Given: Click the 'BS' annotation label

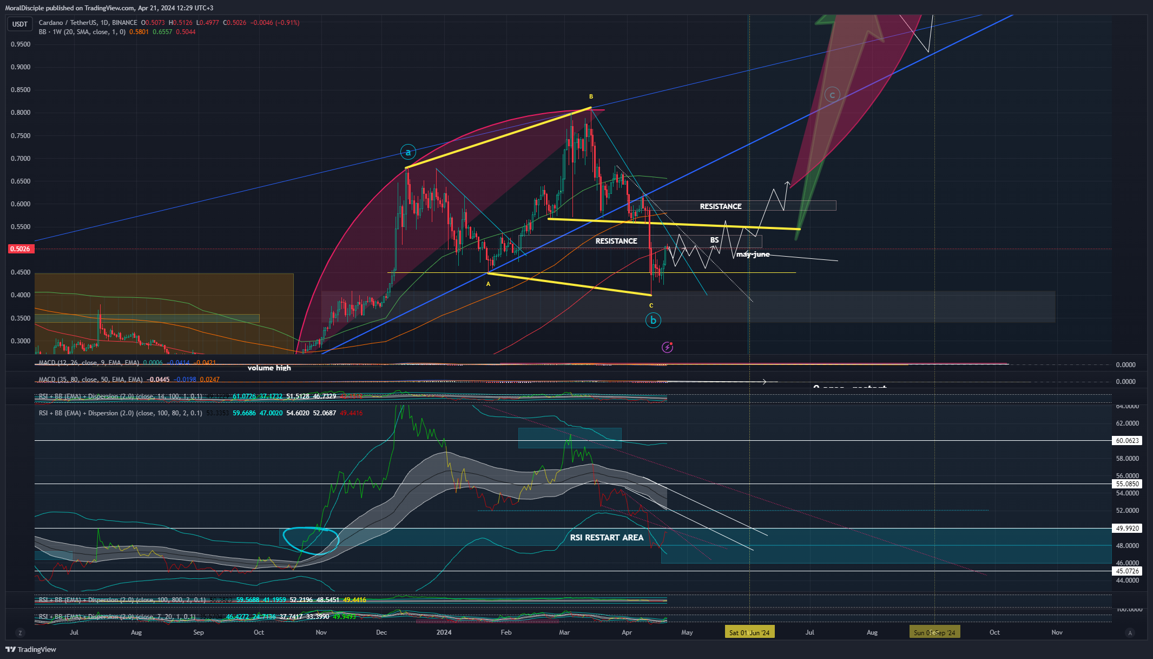Looking at the screenshot, I should point(715,240).
